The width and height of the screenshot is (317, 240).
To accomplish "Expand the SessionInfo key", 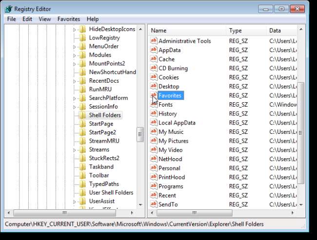I will [75, 107].
